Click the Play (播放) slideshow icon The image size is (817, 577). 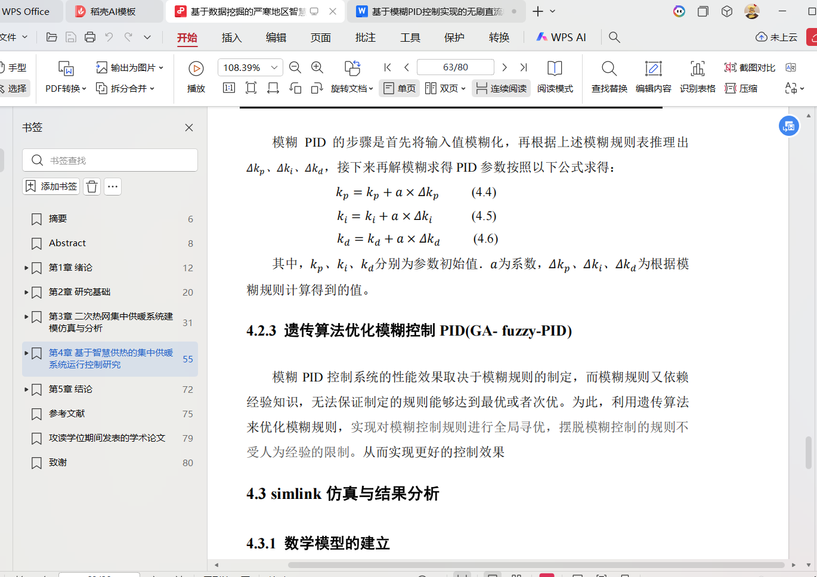[x=196, y=69]
